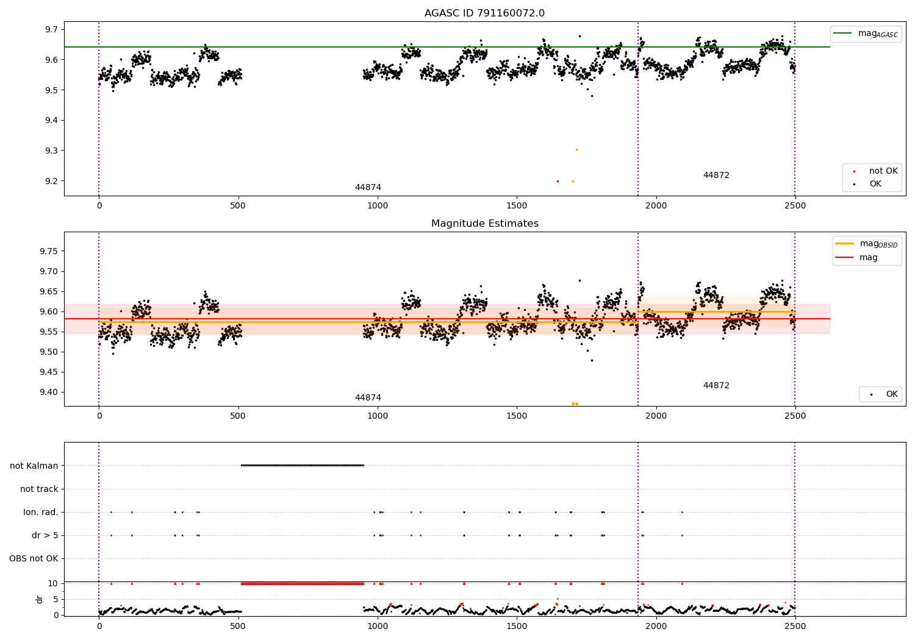Click the 9.75 tick on the middle plot
The image size is (915, 640).
pos(49,251)
